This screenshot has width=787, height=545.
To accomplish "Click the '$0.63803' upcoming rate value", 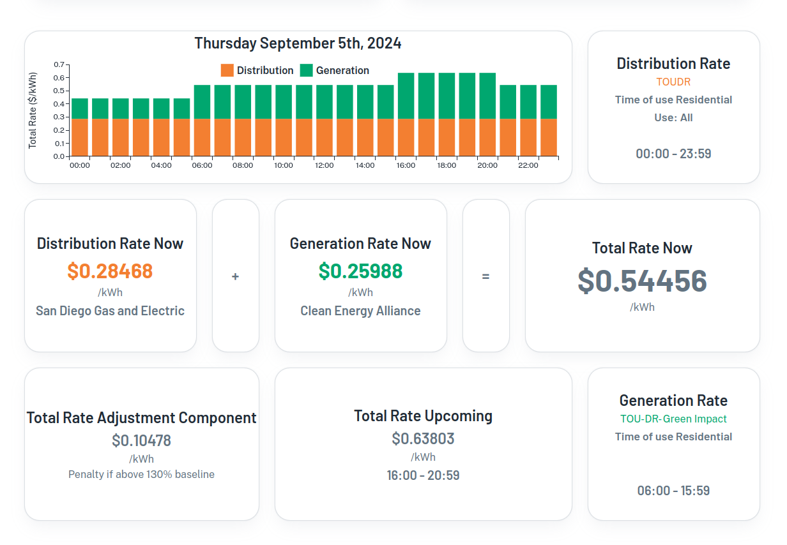I will (x=424, y=438).
